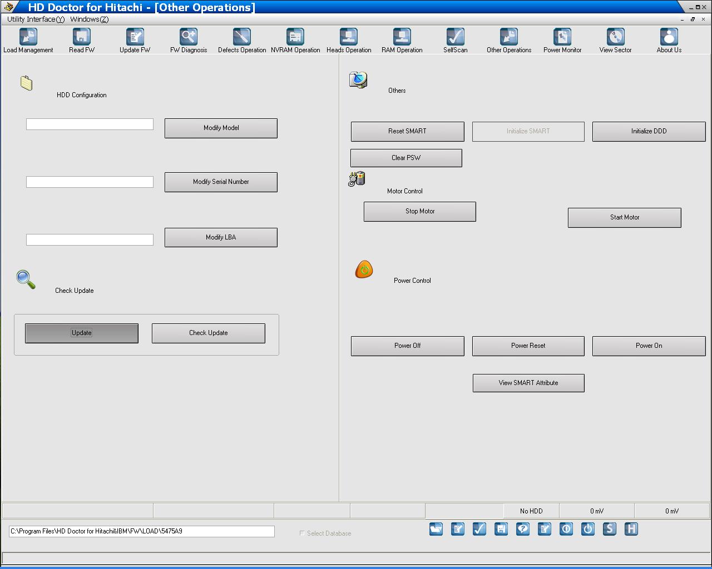Click the small blue checkmark icon near status bar
The height and width of the screenshot is (569, 712).
(x=479, y=529)
